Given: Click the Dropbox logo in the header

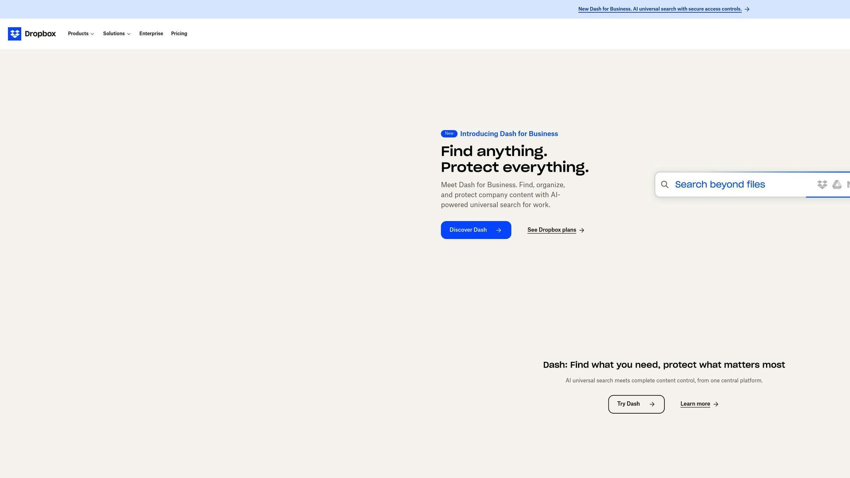Looking at the screenshot, I should click(32, 34).
